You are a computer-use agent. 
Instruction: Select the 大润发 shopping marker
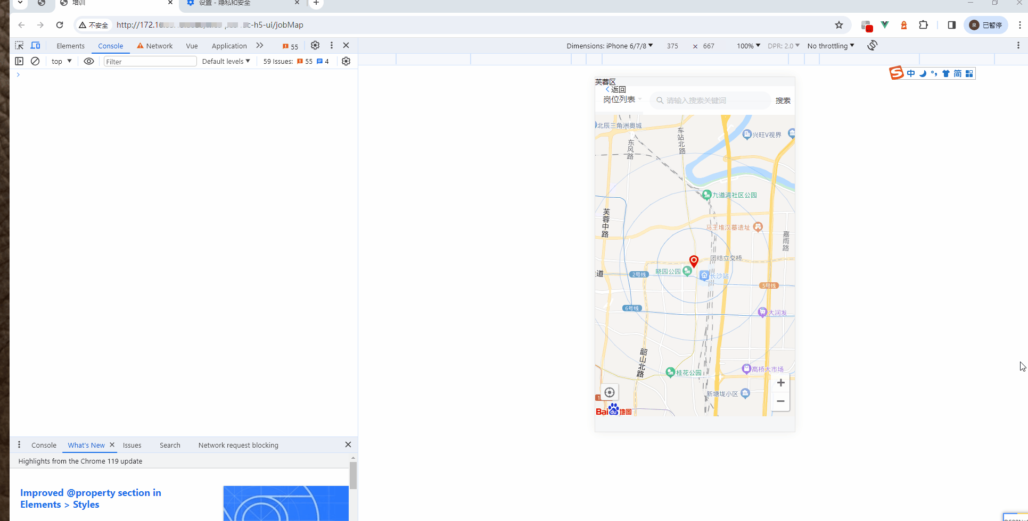point(762,312)
